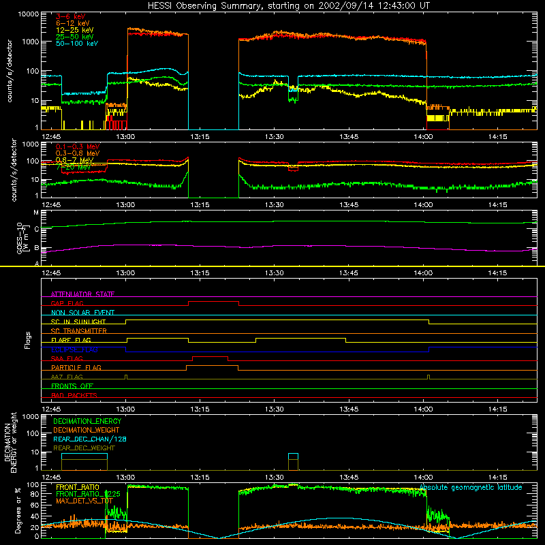The height and width of the screenshot is (545, 545).
Task: Click the FLARE_FLAG label
Action: 71,340
